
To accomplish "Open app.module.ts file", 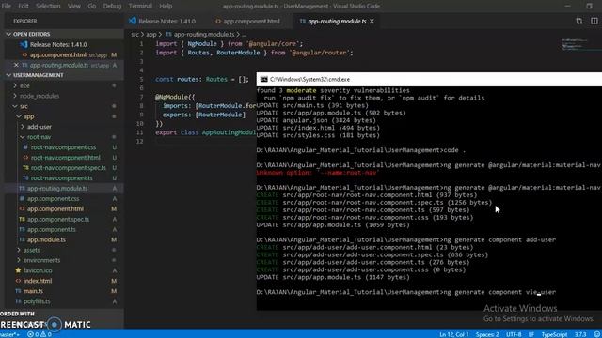I will pos(46,240).
